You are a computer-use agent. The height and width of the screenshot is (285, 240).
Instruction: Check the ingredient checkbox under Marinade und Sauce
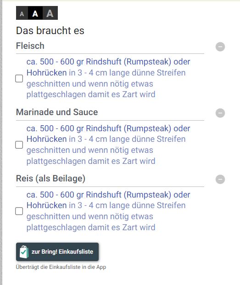(19, 145)
